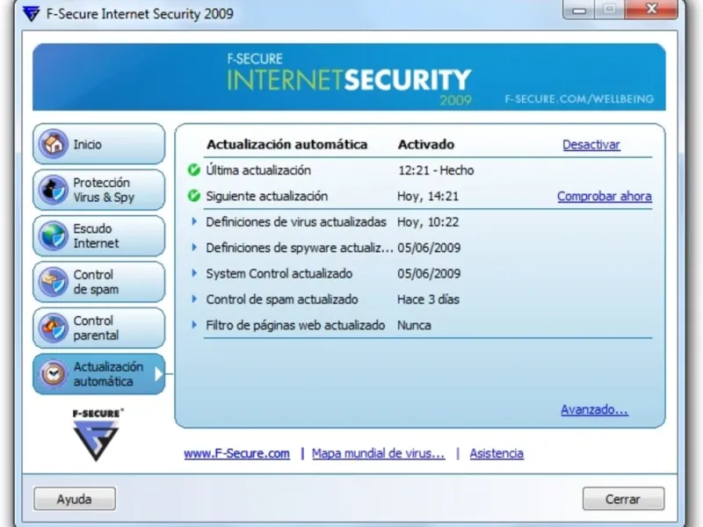Image resolution: width=703 pixels, height=527 pixels.
Task: Click green check icon beside Siguiente actualización
Action: coord(193,196)
